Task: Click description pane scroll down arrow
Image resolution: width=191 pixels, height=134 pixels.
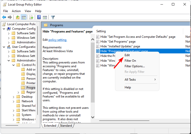Action: coord(93,117)
